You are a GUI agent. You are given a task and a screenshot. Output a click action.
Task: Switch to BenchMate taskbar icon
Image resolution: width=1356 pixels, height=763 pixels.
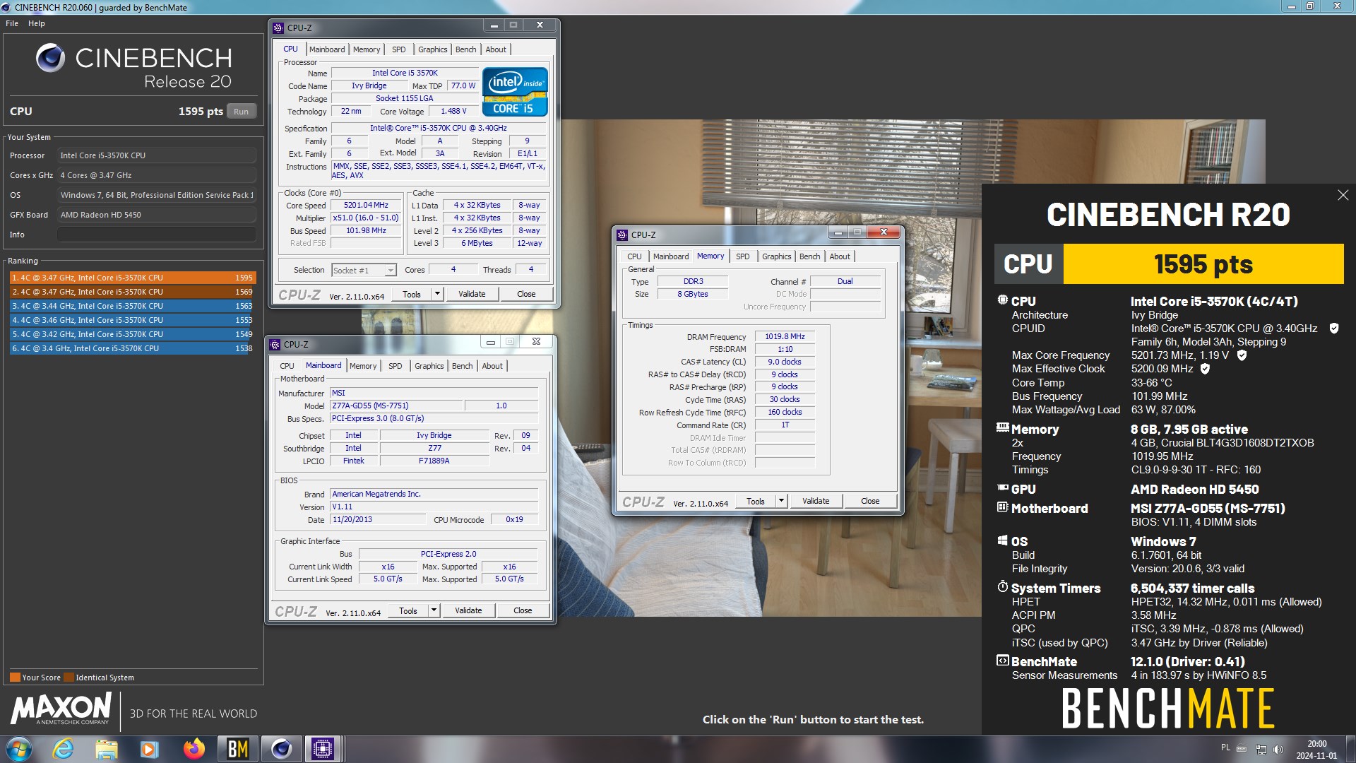pyautogui.click(x=237, y=749)
